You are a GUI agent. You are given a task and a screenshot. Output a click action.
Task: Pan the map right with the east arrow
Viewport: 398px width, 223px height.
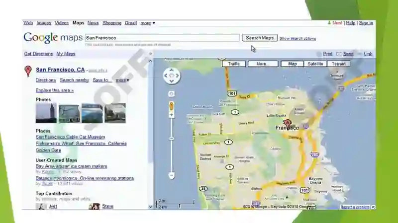(178, 75)
